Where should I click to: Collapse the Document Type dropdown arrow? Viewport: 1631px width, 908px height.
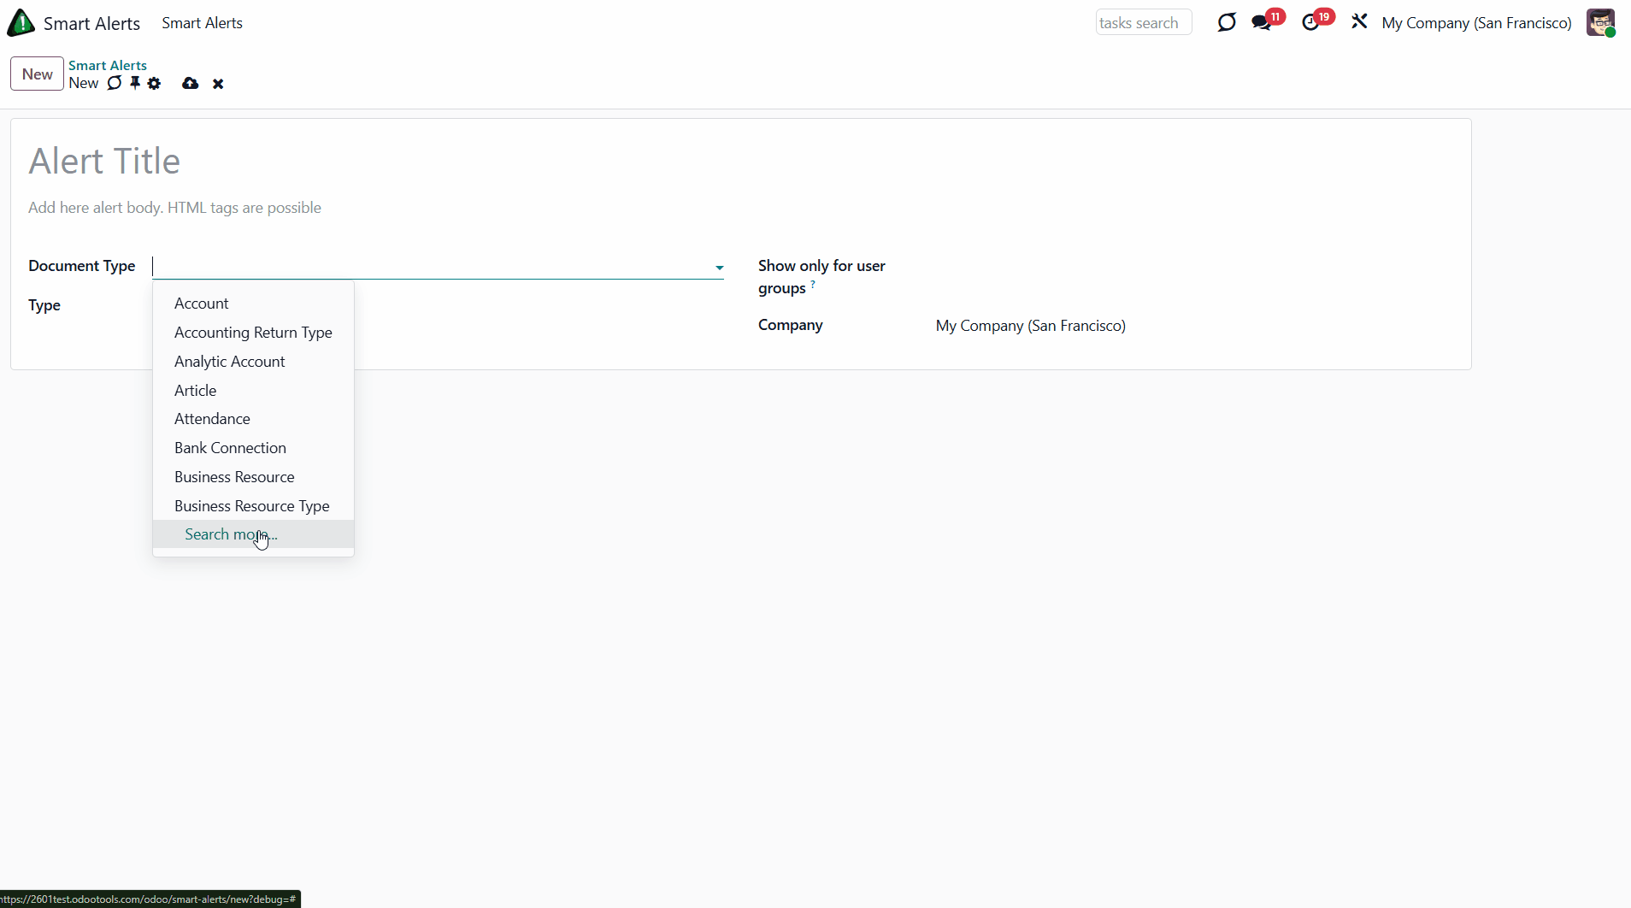coord(719,268)
